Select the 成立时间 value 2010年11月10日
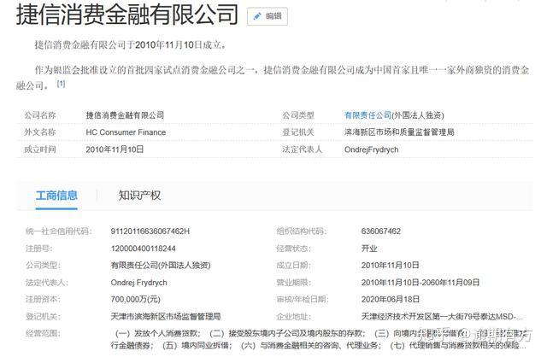 115,149
